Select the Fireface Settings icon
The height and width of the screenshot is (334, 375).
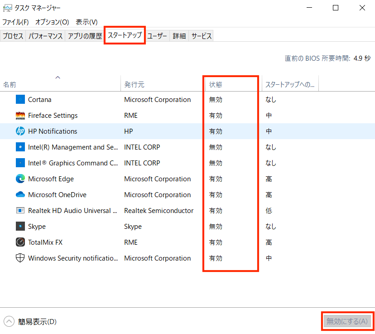tap(20, 116)
